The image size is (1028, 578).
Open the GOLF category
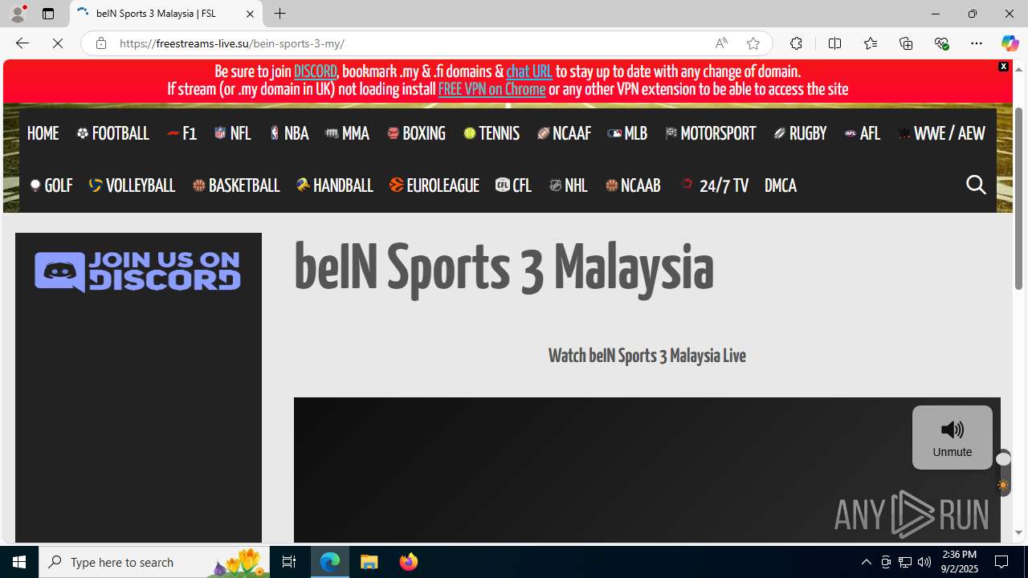(x=51, y=185)
